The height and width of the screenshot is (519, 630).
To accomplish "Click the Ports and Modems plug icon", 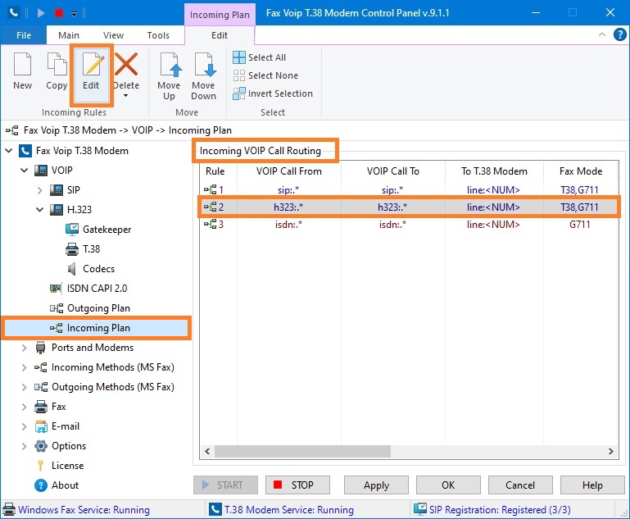I will click(41, 348).
